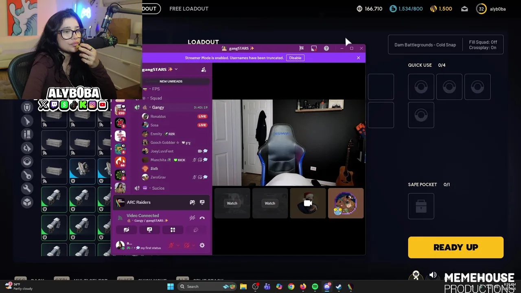Open server with 66 badge in Discord sidebar
This screenshot has width=521, height=293.
coord(120,162)
